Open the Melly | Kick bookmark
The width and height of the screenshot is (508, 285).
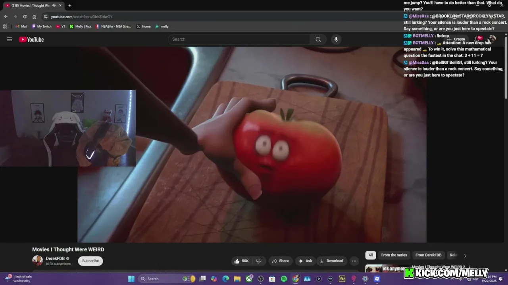(x=81, y=27)
